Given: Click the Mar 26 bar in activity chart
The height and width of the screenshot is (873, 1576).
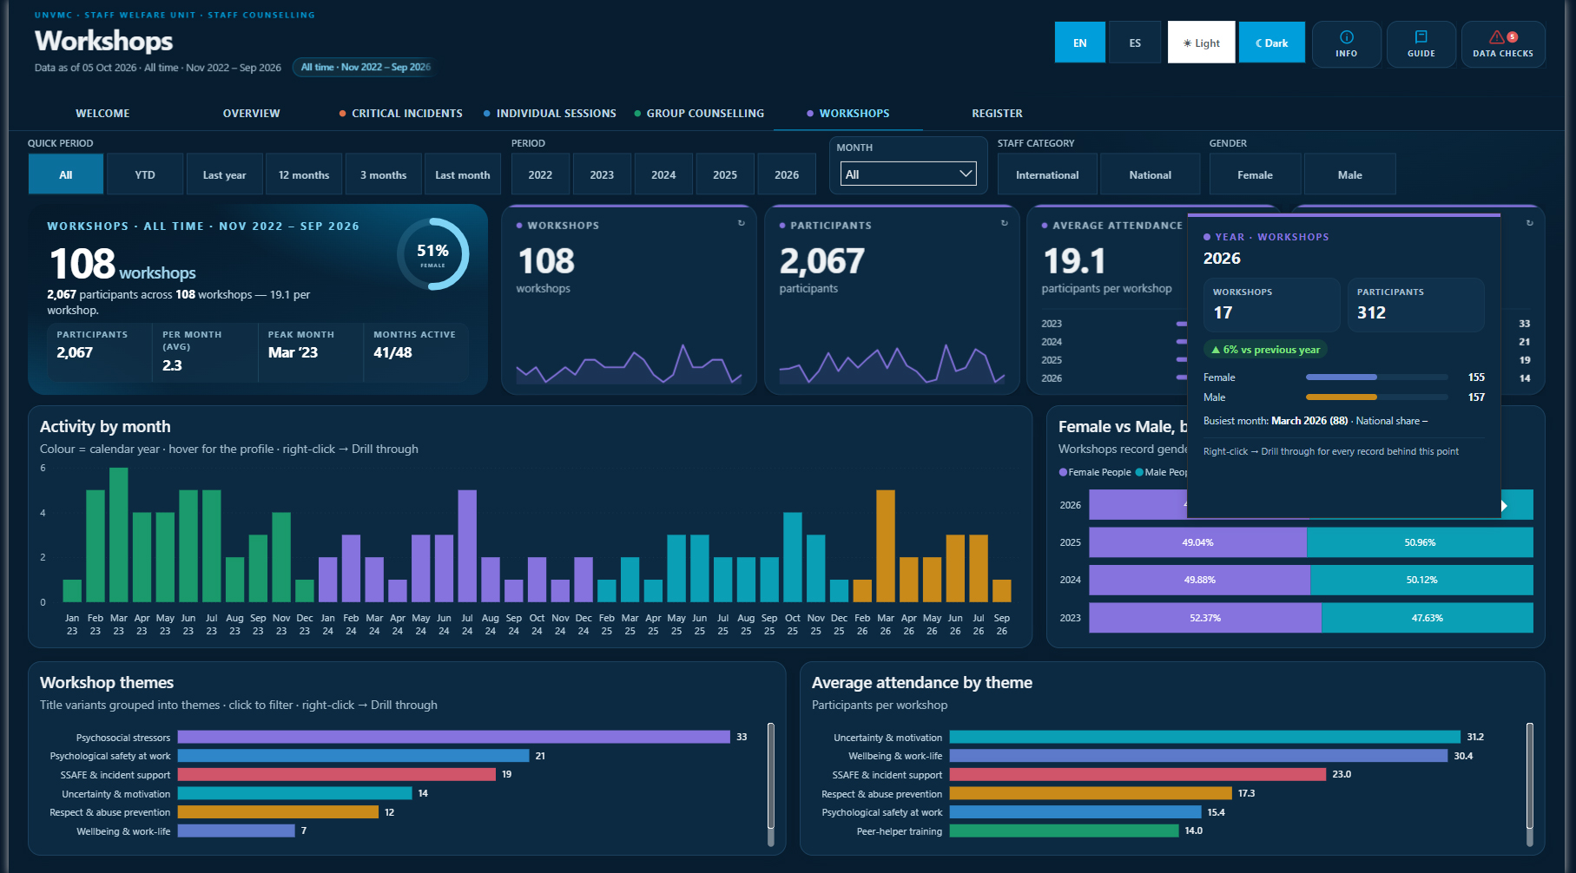Looking at the screenshot, I should pyautogui.click(x=886, y=546).
